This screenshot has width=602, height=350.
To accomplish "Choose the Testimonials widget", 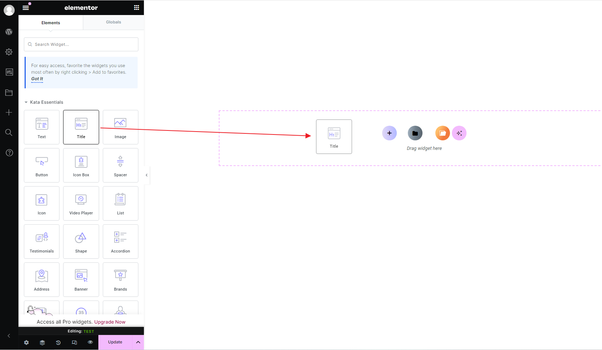I will click(x=41, y=242).
